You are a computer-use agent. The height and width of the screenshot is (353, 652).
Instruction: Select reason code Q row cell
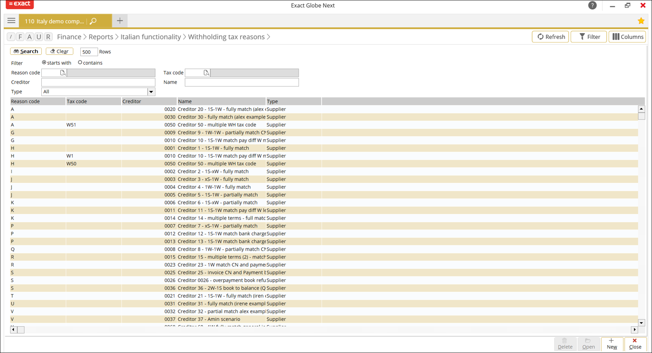coord(38,249)
